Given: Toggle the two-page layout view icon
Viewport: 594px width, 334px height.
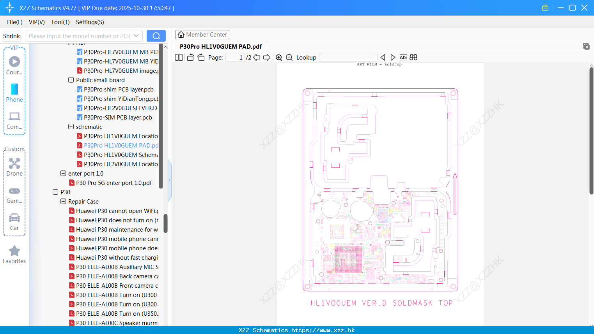Looking at the screenshot, I should click(179, 57).
